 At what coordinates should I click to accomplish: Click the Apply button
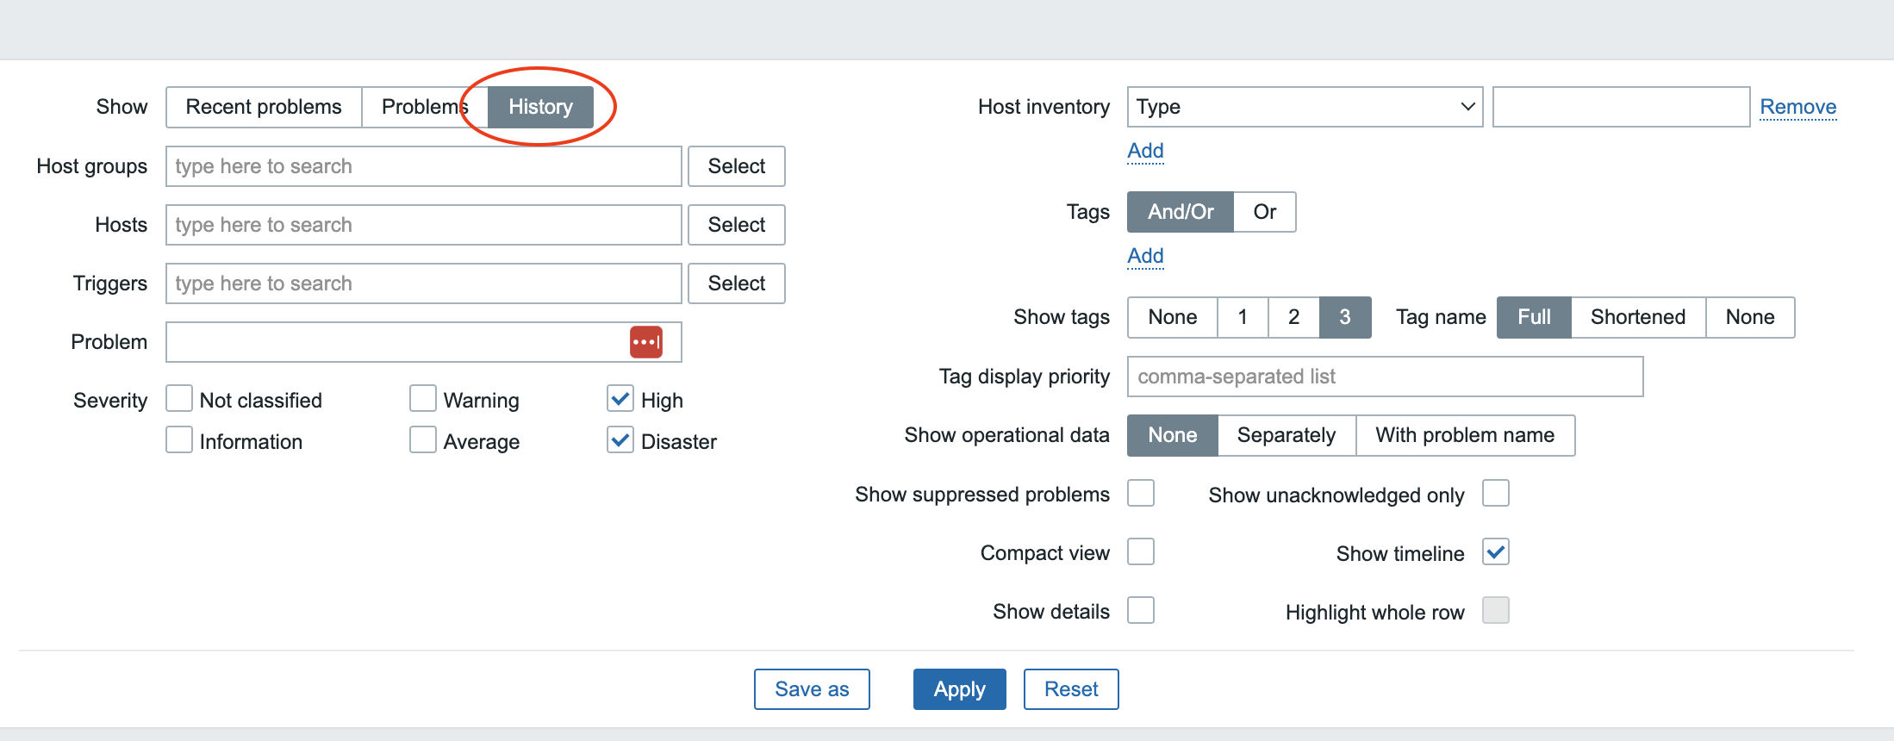pyautogui.click(x=959, y=689)
